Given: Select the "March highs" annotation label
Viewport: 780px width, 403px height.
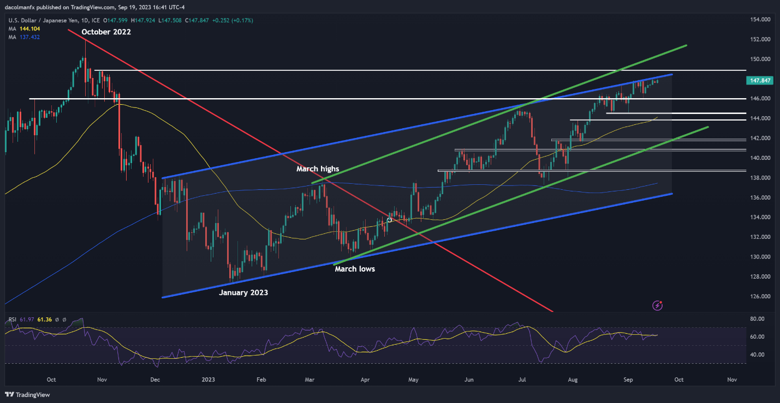Looking at the screenshot, I should coord(318,169).
